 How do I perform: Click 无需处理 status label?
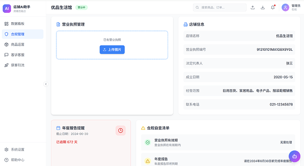[x=286, y=142]
